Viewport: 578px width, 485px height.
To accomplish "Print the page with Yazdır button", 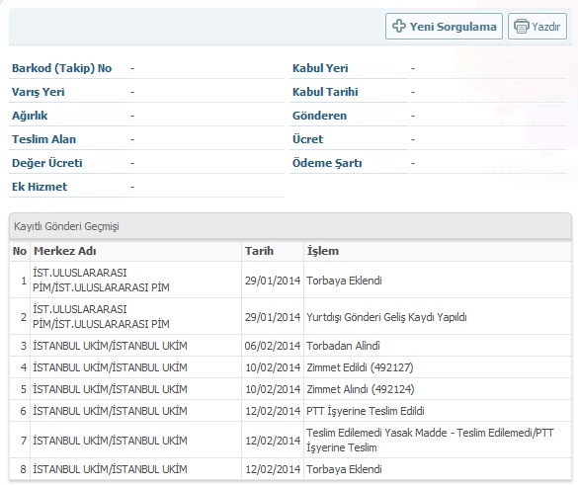I will (x=537, y=26).
